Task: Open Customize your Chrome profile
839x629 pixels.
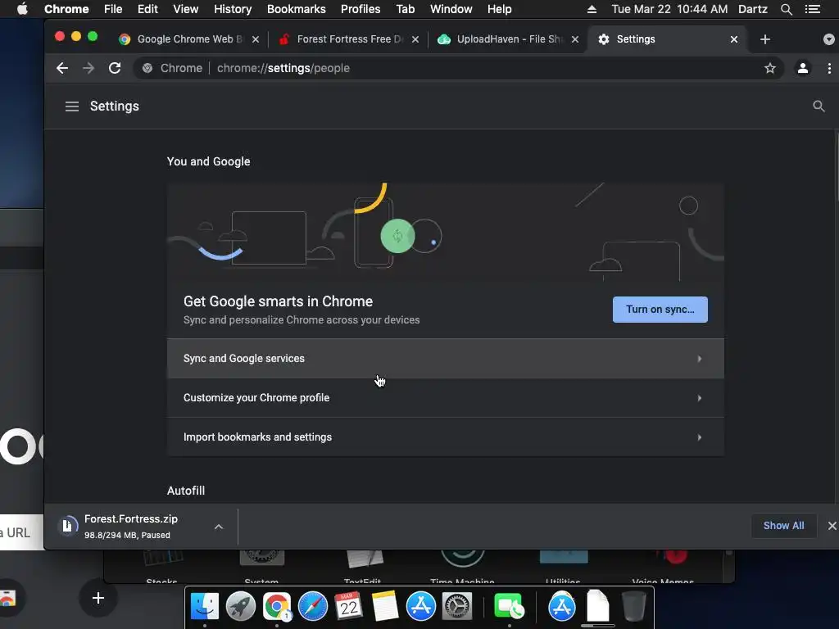Action: 445,398
